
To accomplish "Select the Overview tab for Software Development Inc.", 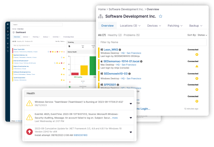I will 107,26.
